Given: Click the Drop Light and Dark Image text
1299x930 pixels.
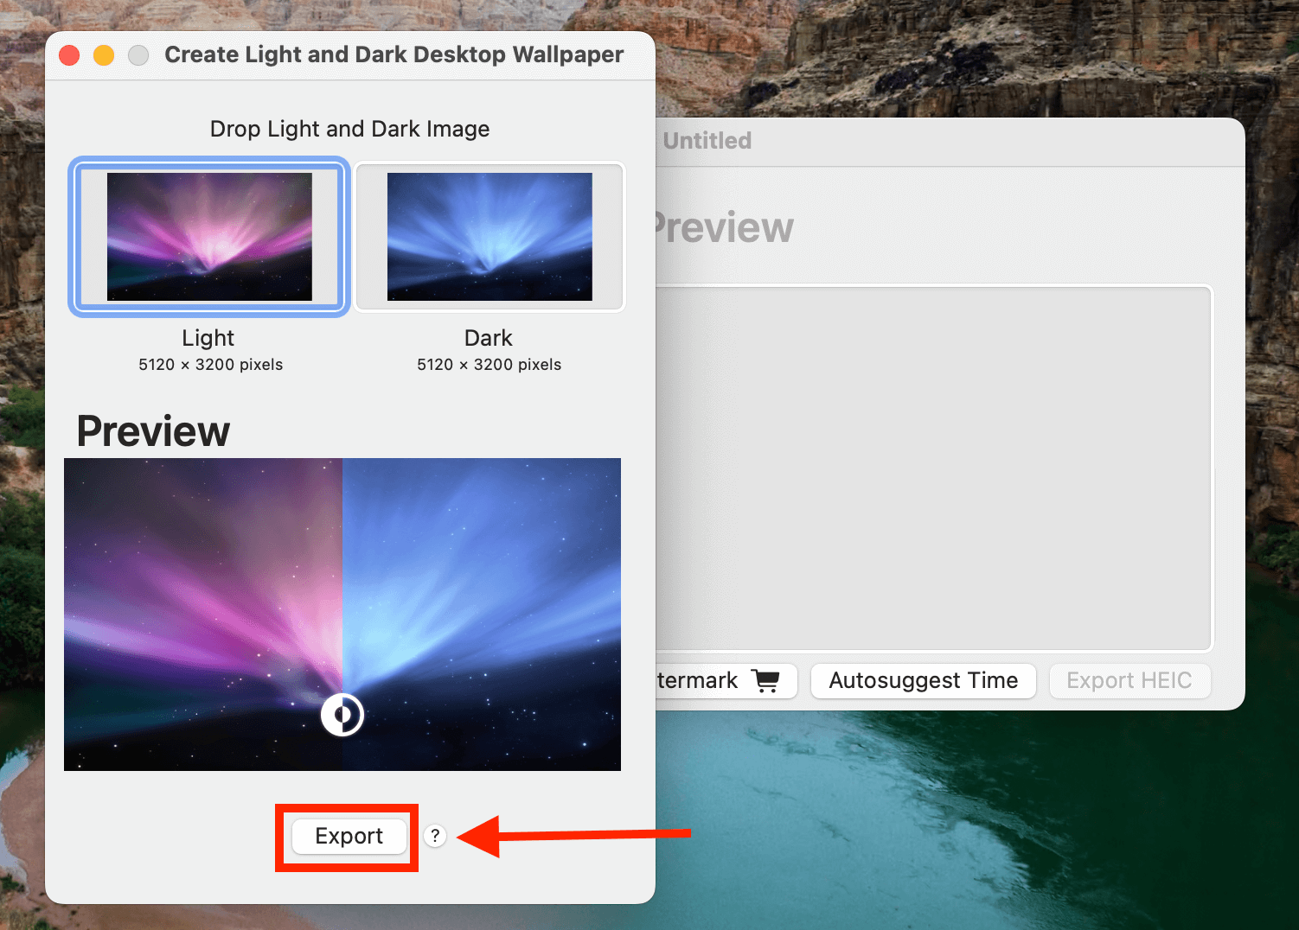Looking at the screenshot, I should click(x=349, y=129).
